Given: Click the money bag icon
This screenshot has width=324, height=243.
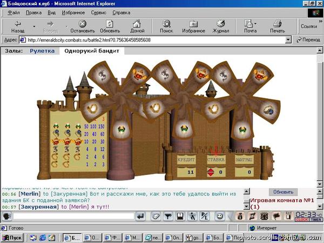Looking at the screenshot, I should [240, 217].
